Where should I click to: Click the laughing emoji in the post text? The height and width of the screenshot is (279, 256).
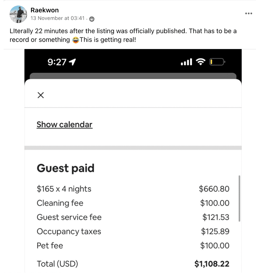pos(76,40)
